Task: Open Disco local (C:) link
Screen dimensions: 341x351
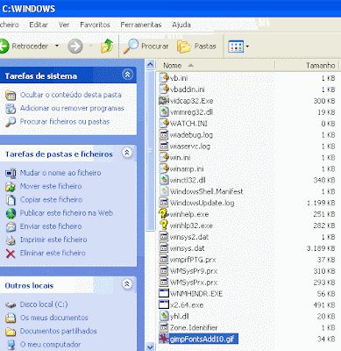Action: [x=44, y=304]
